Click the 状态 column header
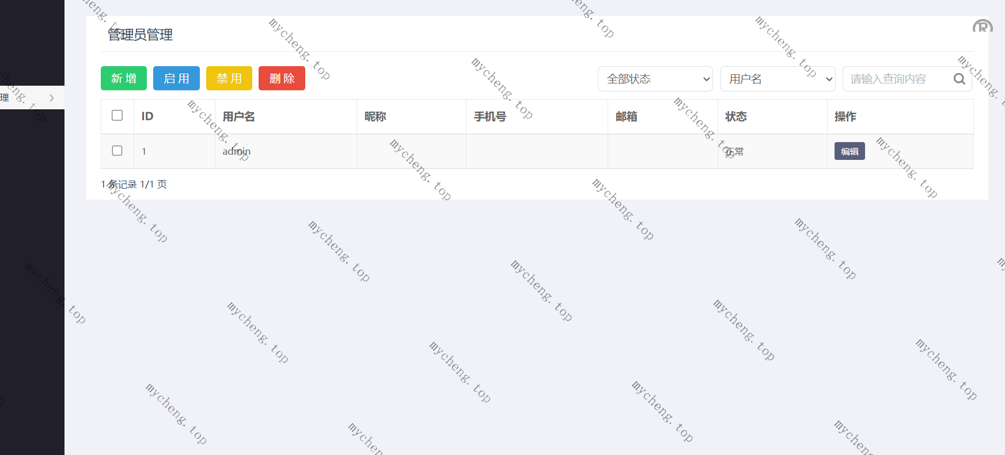The image size is (1005, 455). [735, 116]
